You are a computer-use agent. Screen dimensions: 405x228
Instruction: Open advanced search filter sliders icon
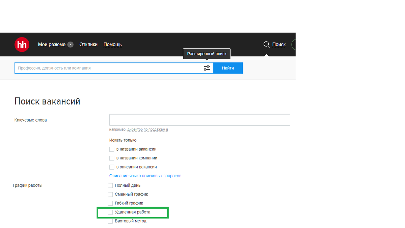click(x=207, y=68)
